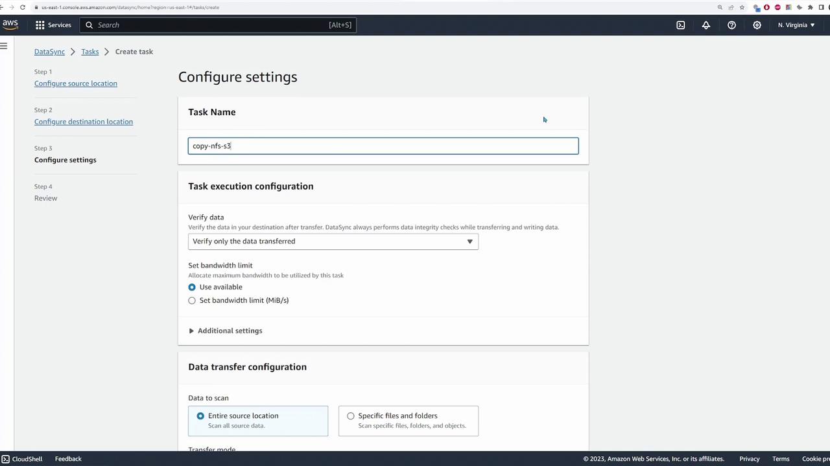Viewport: 830px width, 466px height.
Task: Return to Configure destination location step
Action: [x=84, y=122]
